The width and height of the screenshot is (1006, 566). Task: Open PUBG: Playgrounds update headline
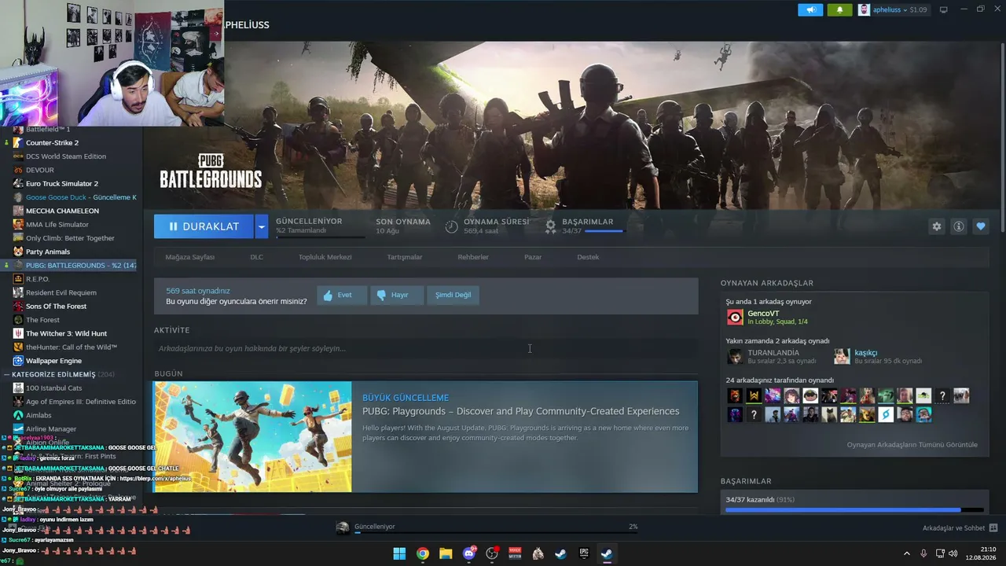pyautogui.click(x=520, y=411)
